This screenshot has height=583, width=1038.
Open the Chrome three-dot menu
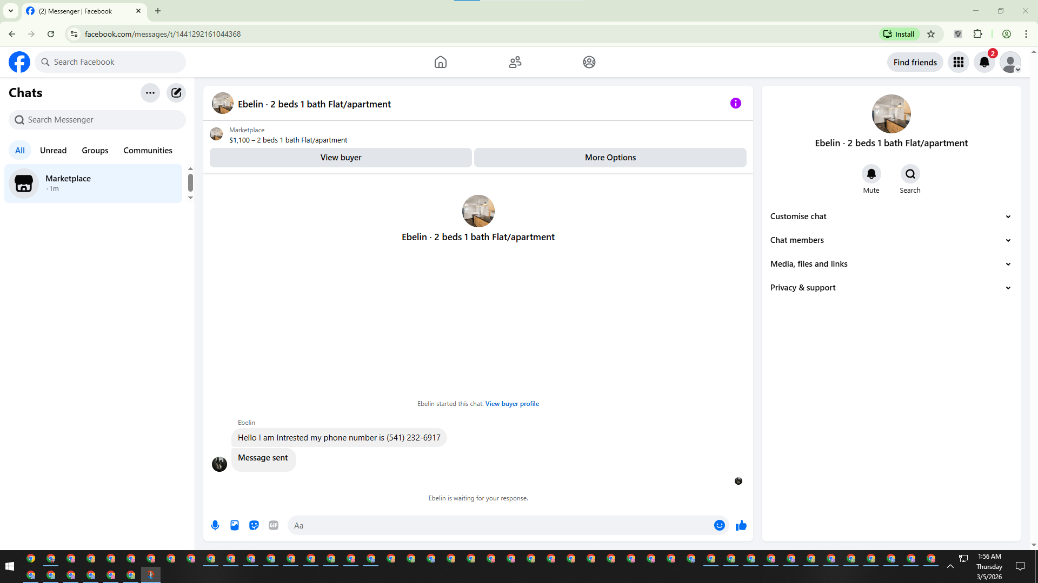click(1026, 34)
